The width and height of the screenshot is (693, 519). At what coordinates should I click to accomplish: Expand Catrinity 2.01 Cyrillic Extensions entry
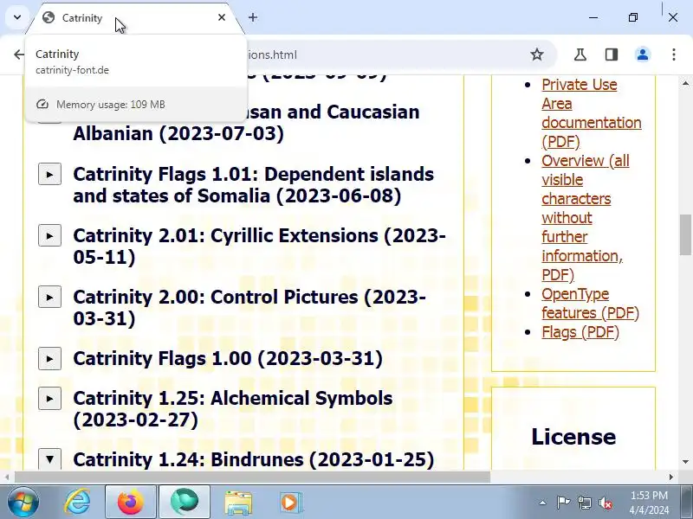[x=49, y=235]
